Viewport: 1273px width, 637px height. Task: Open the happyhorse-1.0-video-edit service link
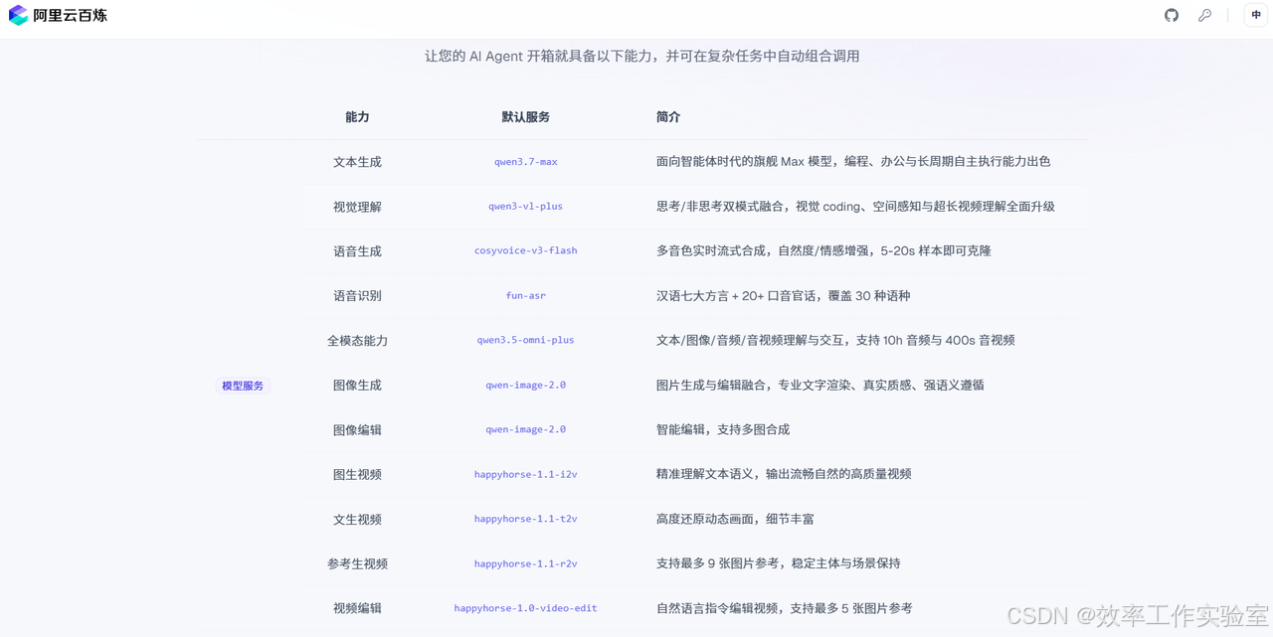pyautogui.click(x=525, y=608)
